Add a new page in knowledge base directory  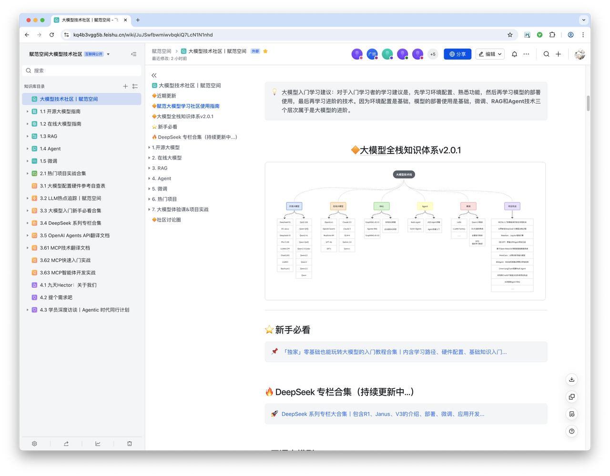125,86
